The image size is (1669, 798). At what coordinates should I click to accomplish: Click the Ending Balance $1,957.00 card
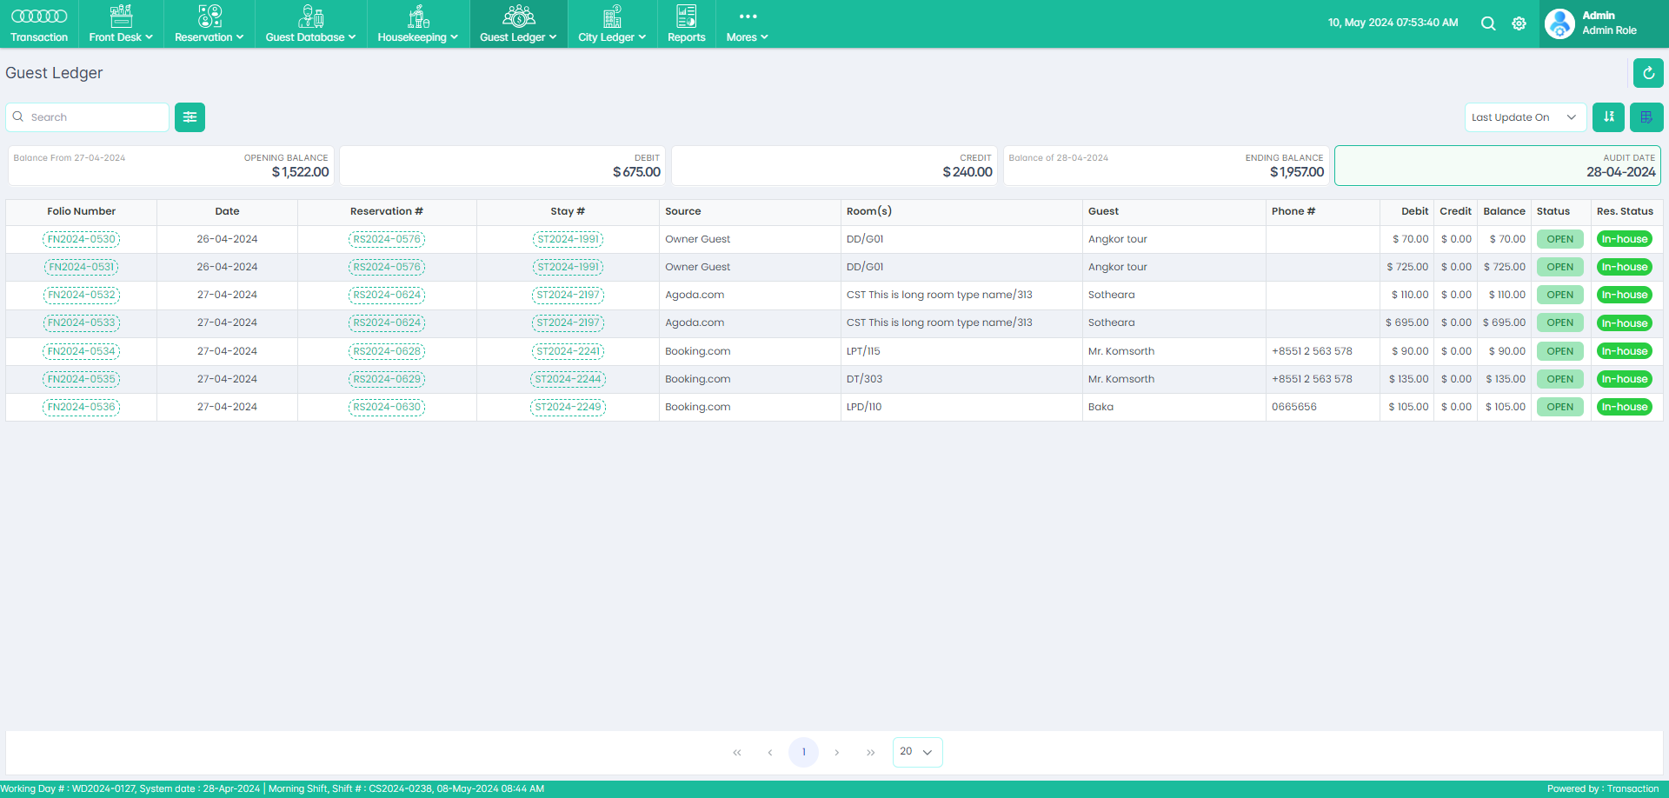[1166, 165]
